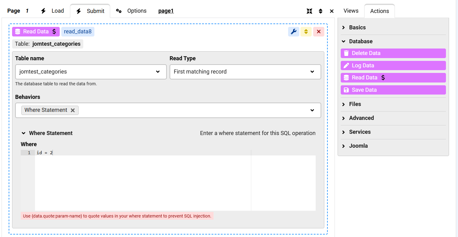Screen dimensions: 458x237
Task: Open the Table name dropdown
Action: click(x=91, y=72)
